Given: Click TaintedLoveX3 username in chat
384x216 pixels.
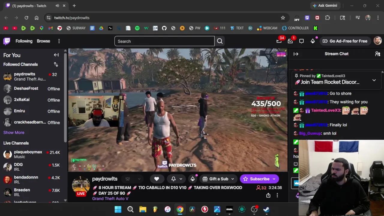Looking at the screenshot, I should pyautogui.click(x=326, y=110).
